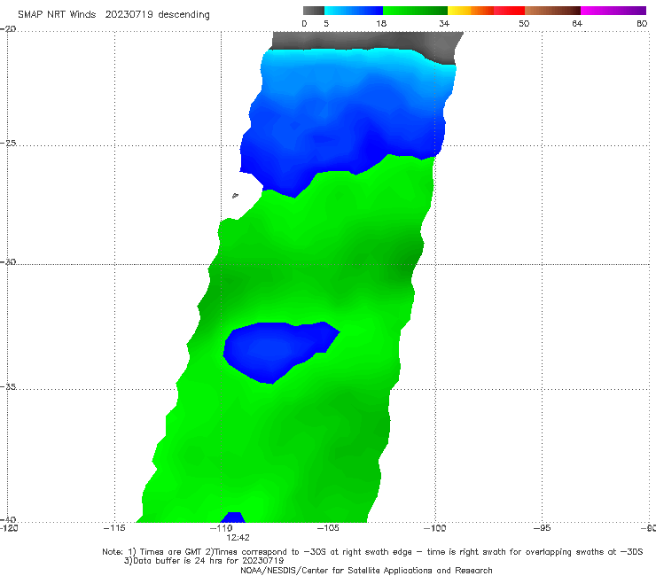Click the '-25' latitude axis label
This screenshot has width=656, height=576.
pyautogui.click(x=9, y=143)
